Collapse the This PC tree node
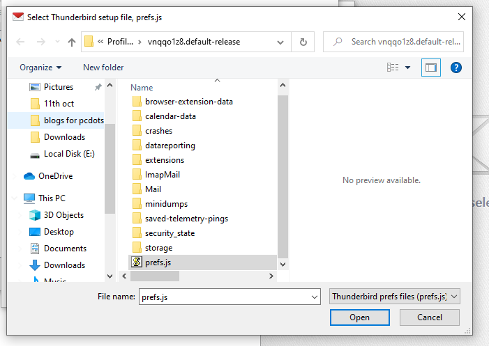This screenshot has height=346, width=489. 15,198
